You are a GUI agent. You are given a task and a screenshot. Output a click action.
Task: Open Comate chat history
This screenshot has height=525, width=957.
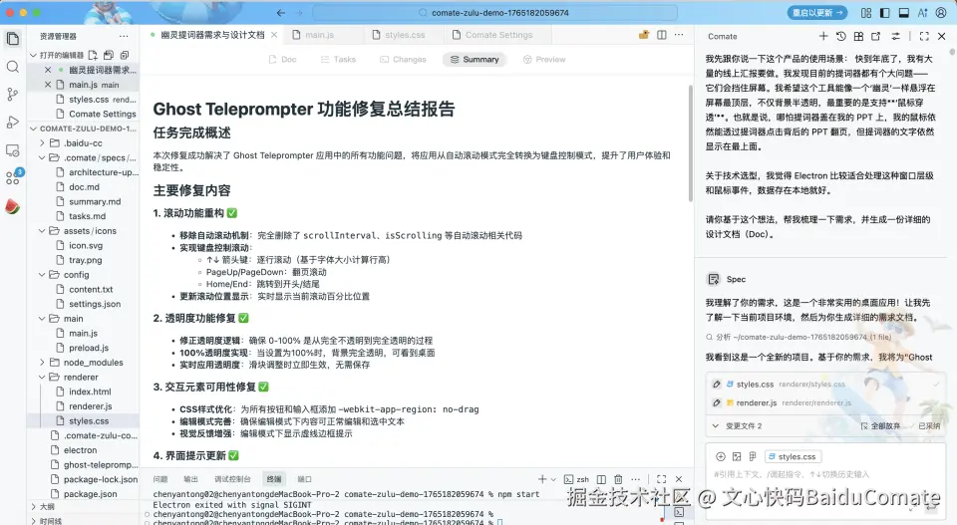click(841, 36)
